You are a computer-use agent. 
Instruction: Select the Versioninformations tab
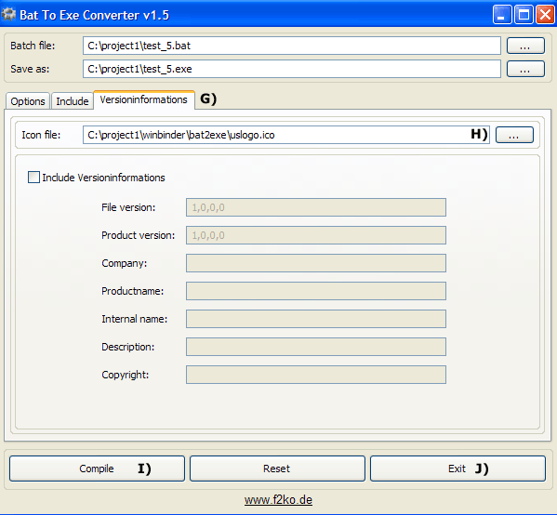144,99
